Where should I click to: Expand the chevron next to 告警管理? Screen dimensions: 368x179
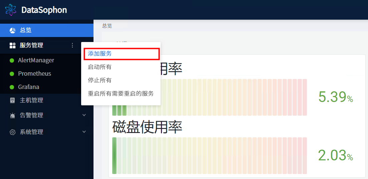[84, 115]
